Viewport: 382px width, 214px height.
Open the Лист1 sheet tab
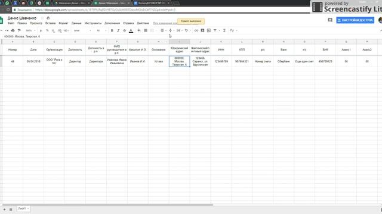click(23, 209)
